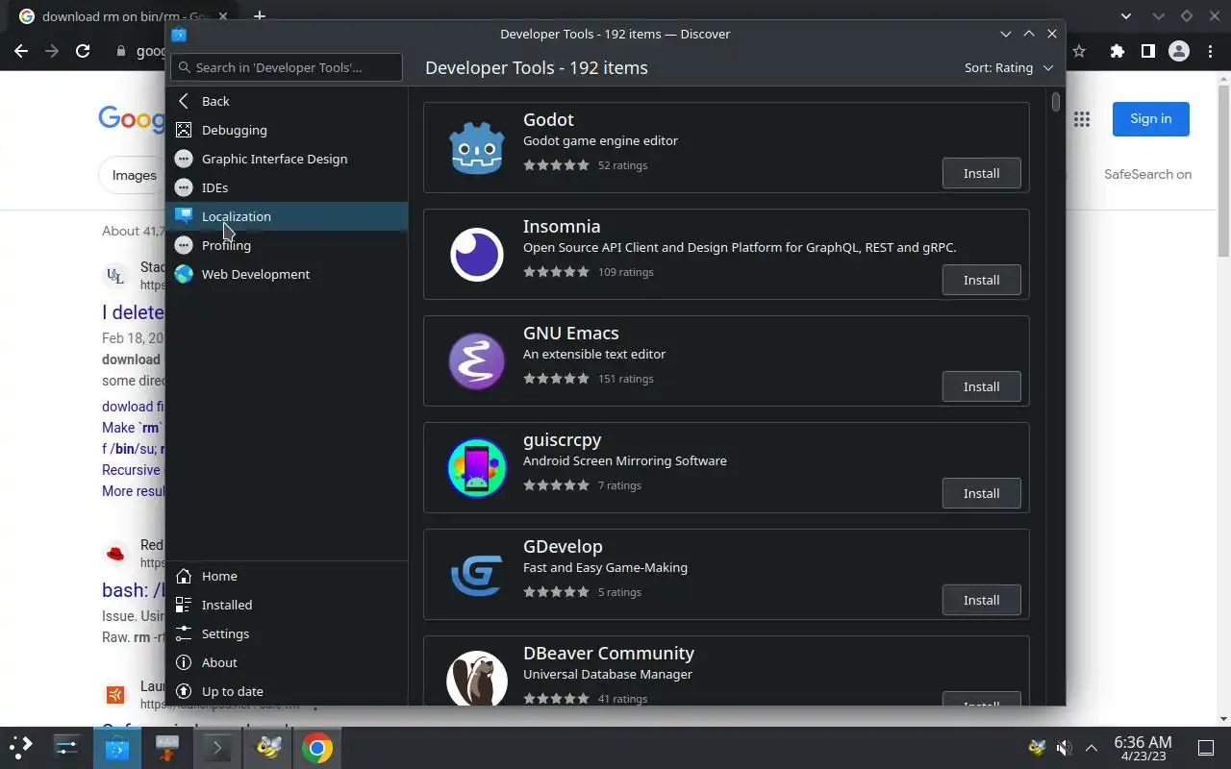This screenshot has width=1231, height=769.
Task: Install Godot
Action: point(981,173)
